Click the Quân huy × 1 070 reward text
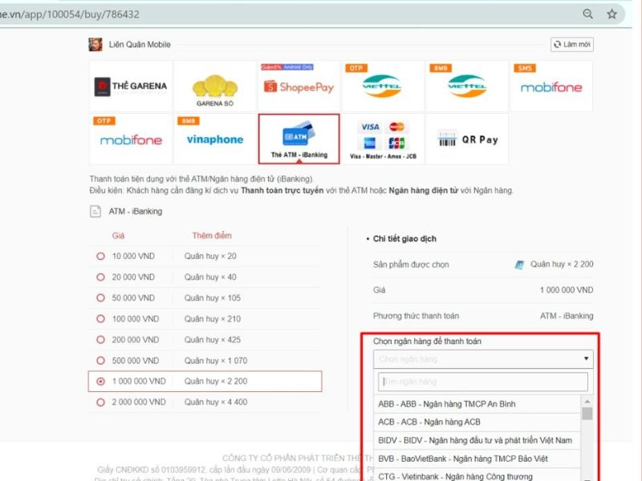 pyautogui.click(x=215, y=360)
